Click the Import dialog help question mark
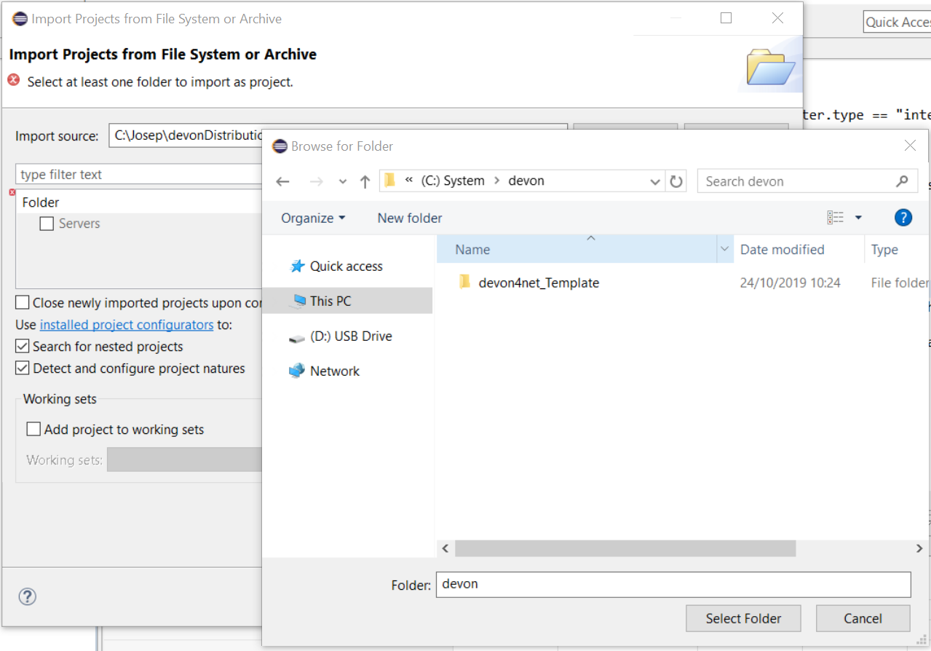 click(x=27, y=596)
